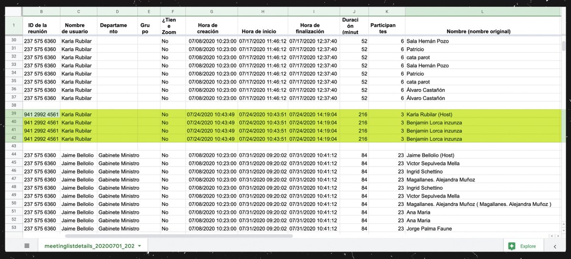Click '07/17/2020 11:46:12' in row 30
The width and height of the screenshot is (571, 259).
tap(263, 41)
